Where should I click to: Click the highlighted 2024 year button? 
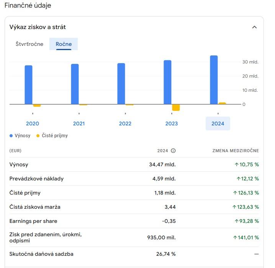218,123
